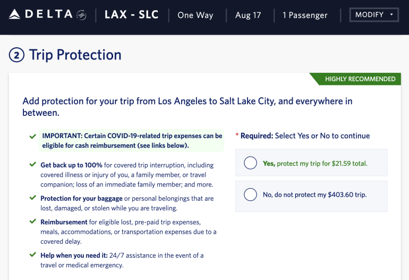Click the IMPORTANT COVID-19 highlighted notice

[x=131, y=141]
